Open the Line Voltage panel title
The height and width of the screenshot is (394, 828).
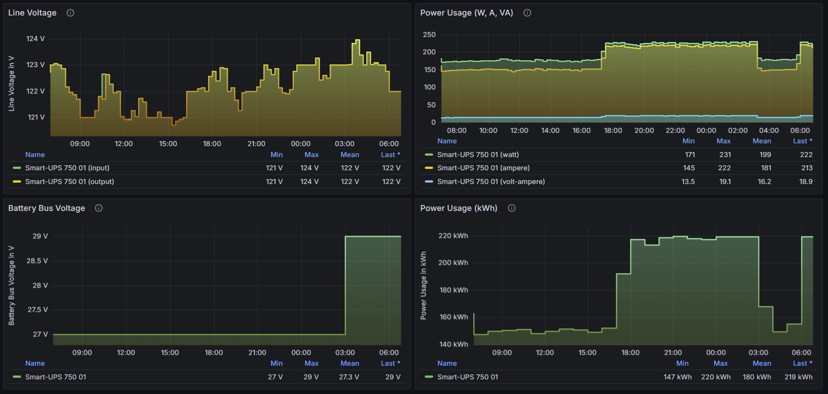(32, 13)
